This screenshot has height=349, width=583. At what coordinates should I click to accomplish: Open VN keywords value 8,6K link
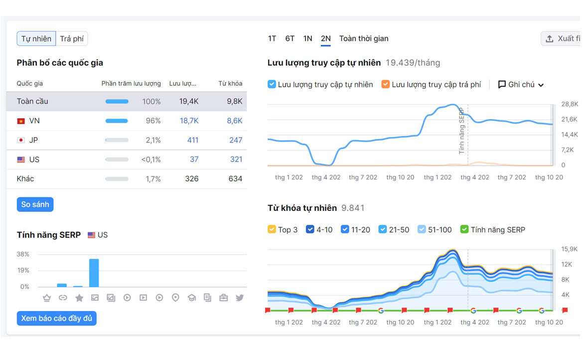click(235, 121)
